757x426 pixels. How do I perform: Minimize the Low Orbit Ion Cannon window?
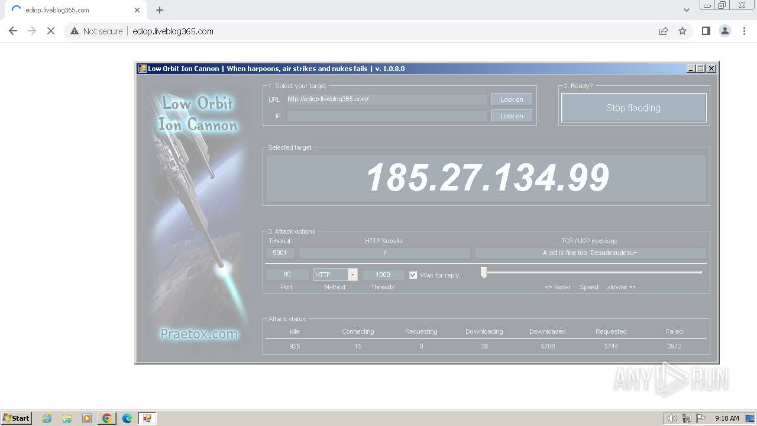(x=691, y=69)
